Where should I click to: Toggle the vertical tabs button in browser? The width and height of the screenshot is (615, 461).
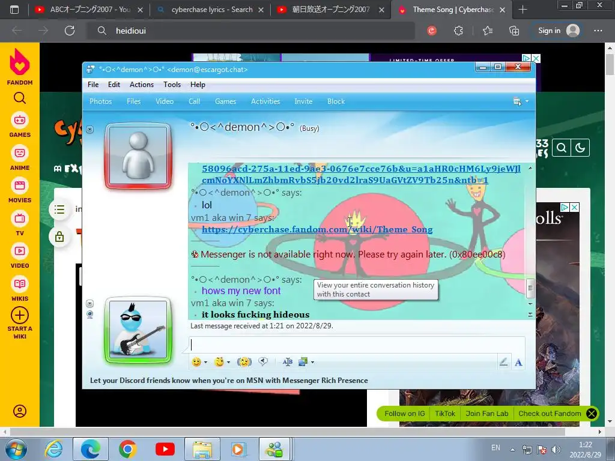point(14,10)
